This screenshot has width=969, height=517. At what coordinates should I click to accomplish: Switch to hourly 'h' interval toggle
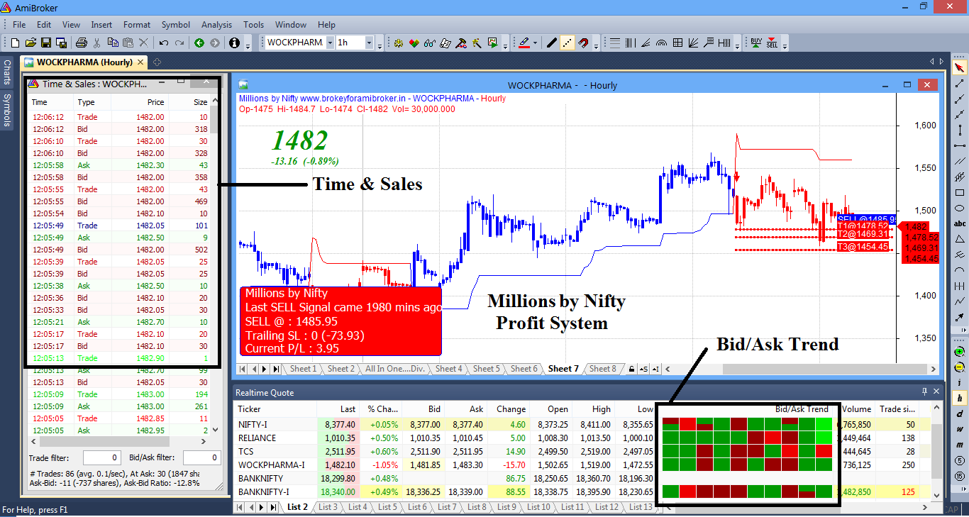(960, 399)
